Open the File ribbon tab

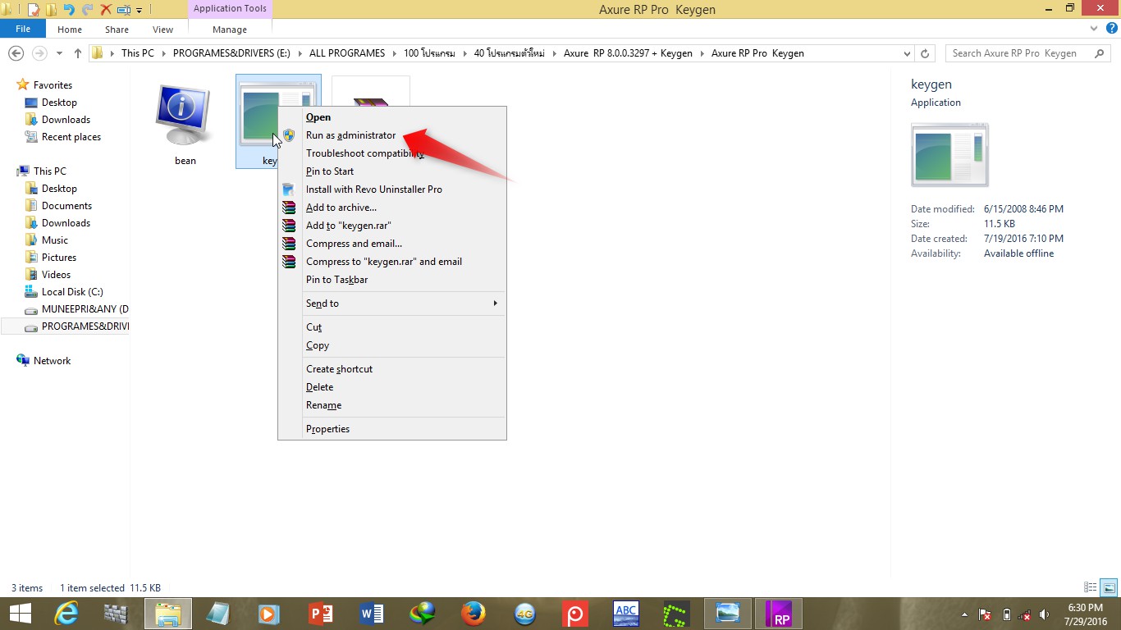tap(23, 29)
